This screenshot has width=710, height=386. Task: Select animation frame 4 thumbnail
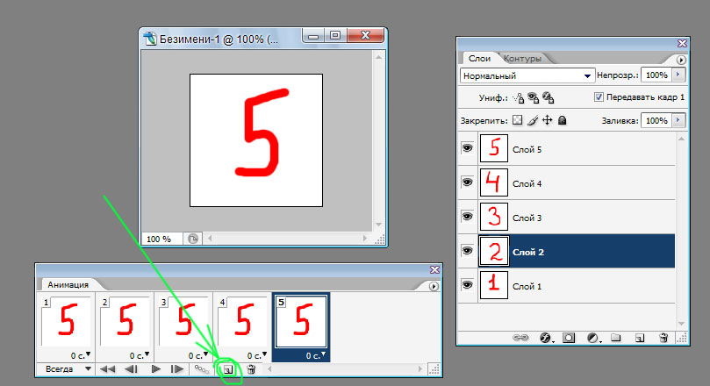click(243, 322)
